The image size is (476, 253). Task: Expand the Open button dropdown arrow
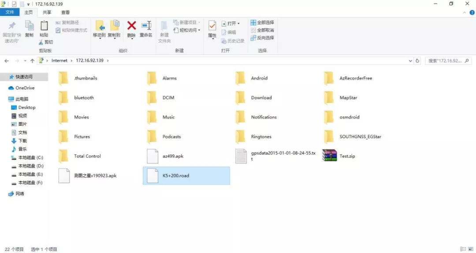click(x=238, y=23)
